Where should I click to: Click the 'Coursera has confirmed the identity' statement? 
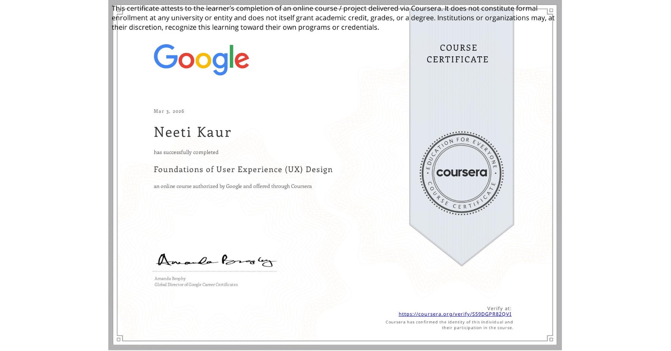click(x=449, y=325)
